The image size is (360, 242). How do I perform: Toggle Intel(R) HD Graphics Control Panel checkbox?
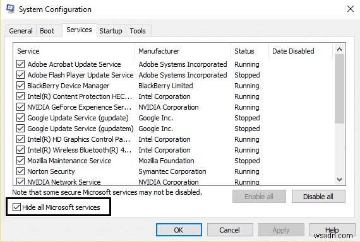(x=20, y=139)
